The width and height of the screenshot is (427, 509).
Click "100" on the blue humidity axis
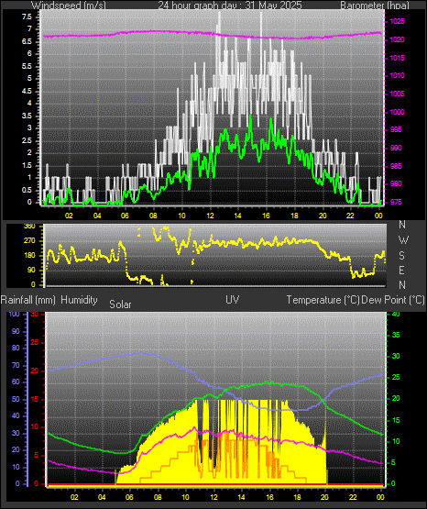click(14, 315)
